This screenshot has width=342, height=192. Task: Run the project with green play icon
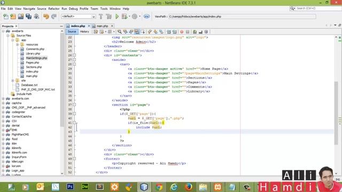tap(117, 17)
